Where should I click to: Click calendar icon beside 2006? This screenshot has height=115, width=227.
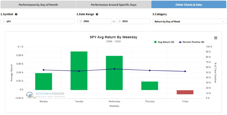pos(81,21)
